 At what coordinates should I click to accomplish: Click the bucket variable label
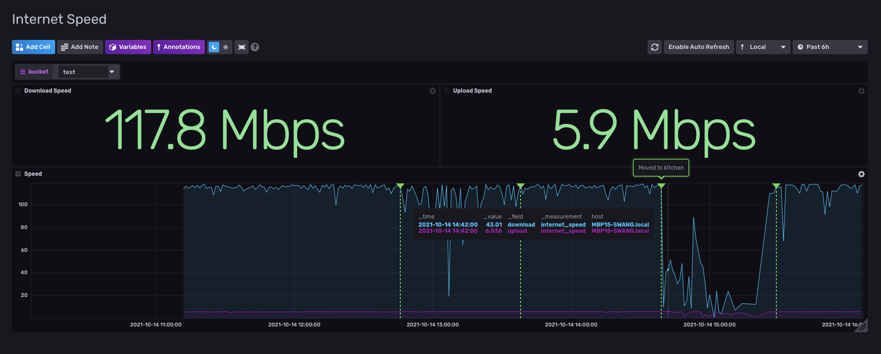click(x=34, y=72)
